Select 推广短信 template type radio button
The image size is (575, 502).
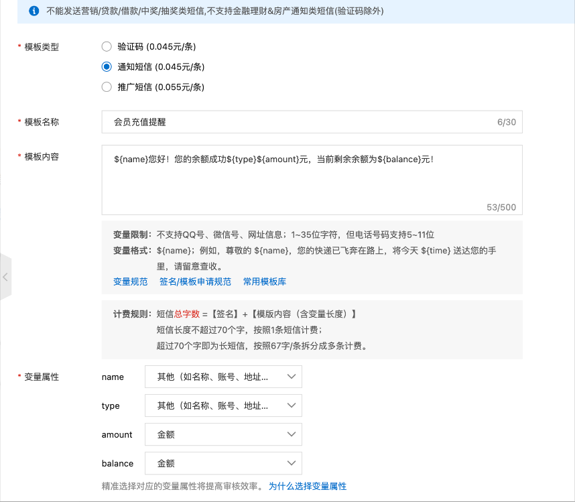click(x=107, y=87)
